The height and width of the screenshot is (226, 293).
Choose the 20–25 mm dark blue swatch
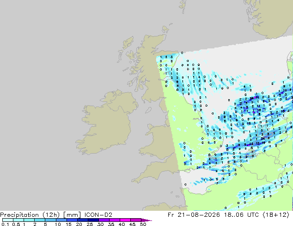pos(82,220)
